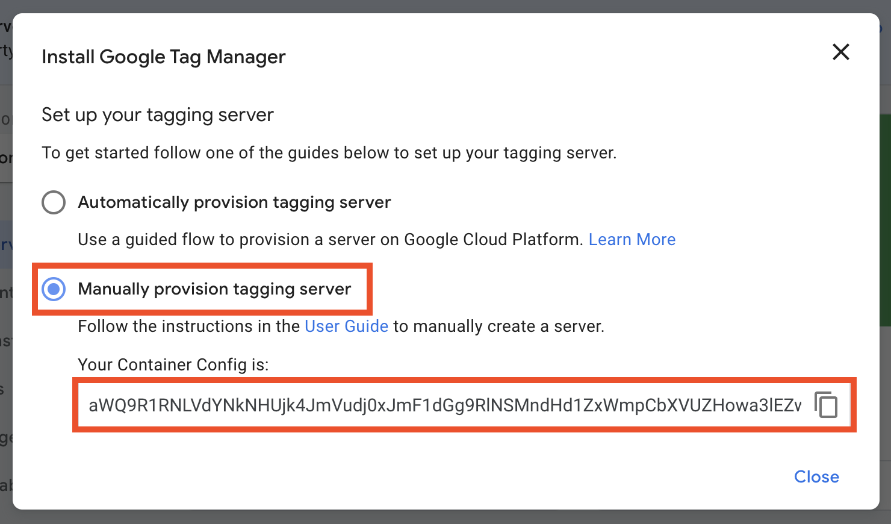Click the 'to manually create a server' text
891x524 pixels.
click(498, 326)
